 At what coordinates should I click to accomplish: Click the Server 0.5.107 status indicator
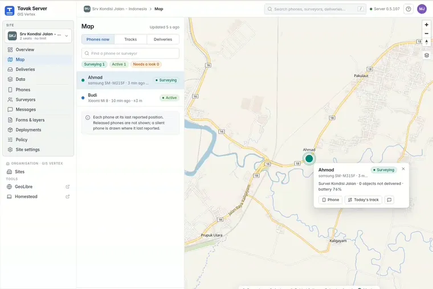pyautogui.click(x=385, y=9)
